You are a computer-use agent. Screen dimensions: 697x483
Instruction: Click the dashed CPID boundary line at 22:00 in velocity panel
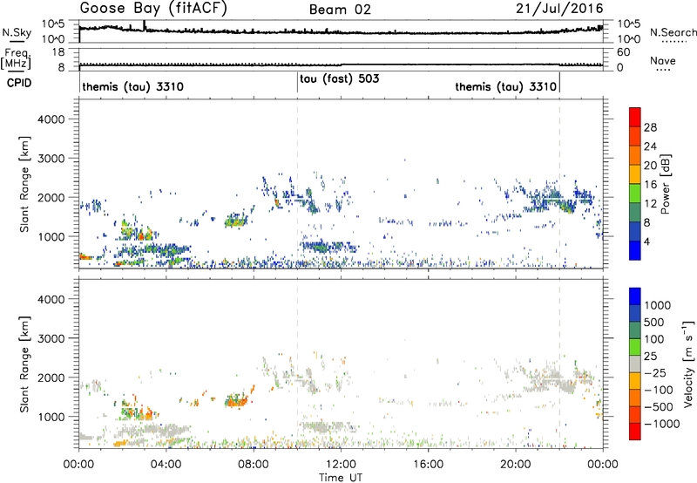pyautogui.click(x=559, y=364)
